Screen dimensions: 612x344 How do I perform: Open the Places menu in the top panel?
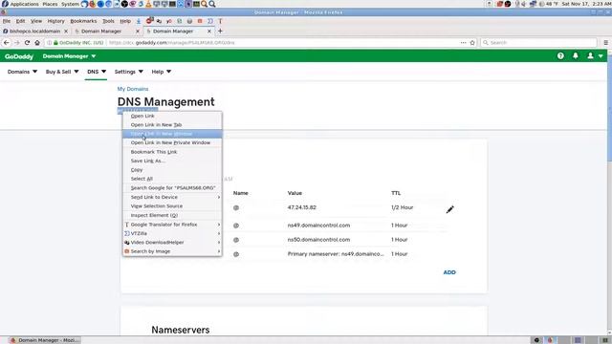click(50, 4)
